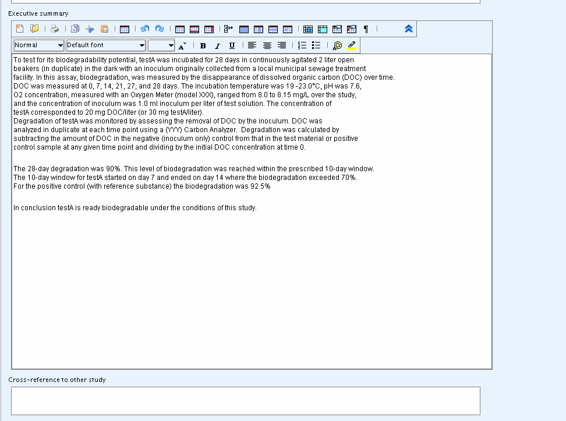This screenshot has width=566, height=421.
Task: Click the Copy icon
Action: coord(75,29)
